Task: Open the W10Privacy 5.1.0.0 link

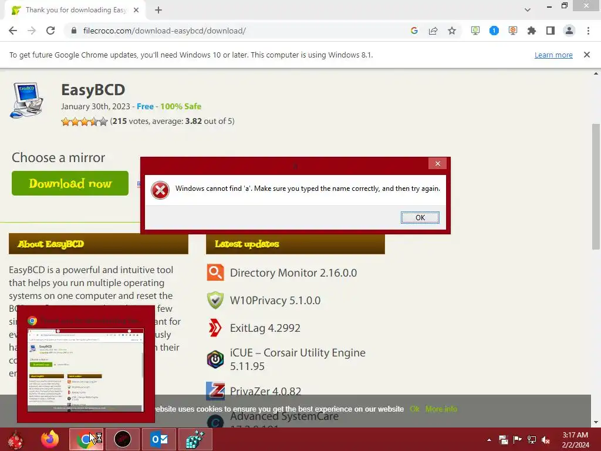Action: pos(275,300)
